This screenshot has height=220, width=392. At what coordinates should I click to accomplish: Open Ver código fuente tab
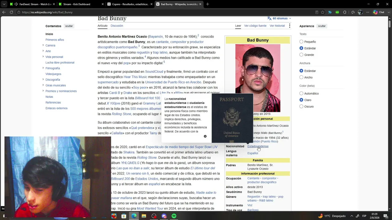[x=255, y=26]
